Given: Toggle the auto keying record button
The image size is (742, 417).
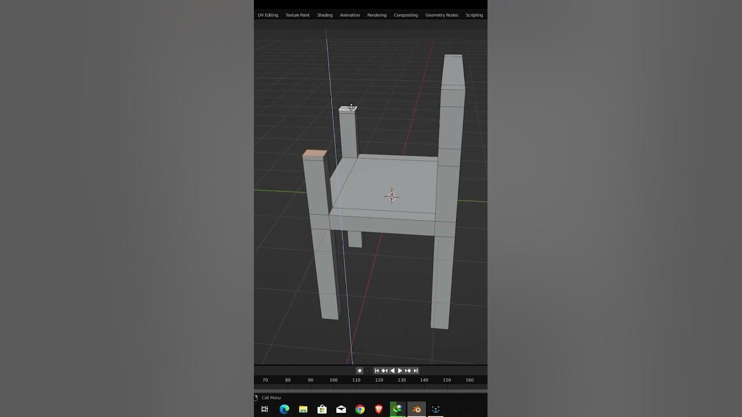Looking at the screenshot, I should pos(359,371).
